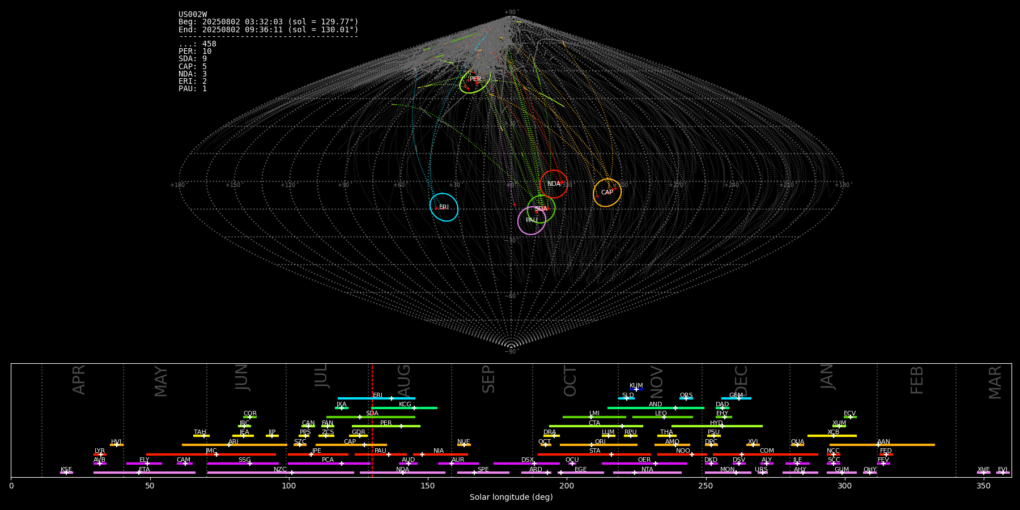
Task: Click the NIA shower bar in timeline
Action: coord(440,454)
